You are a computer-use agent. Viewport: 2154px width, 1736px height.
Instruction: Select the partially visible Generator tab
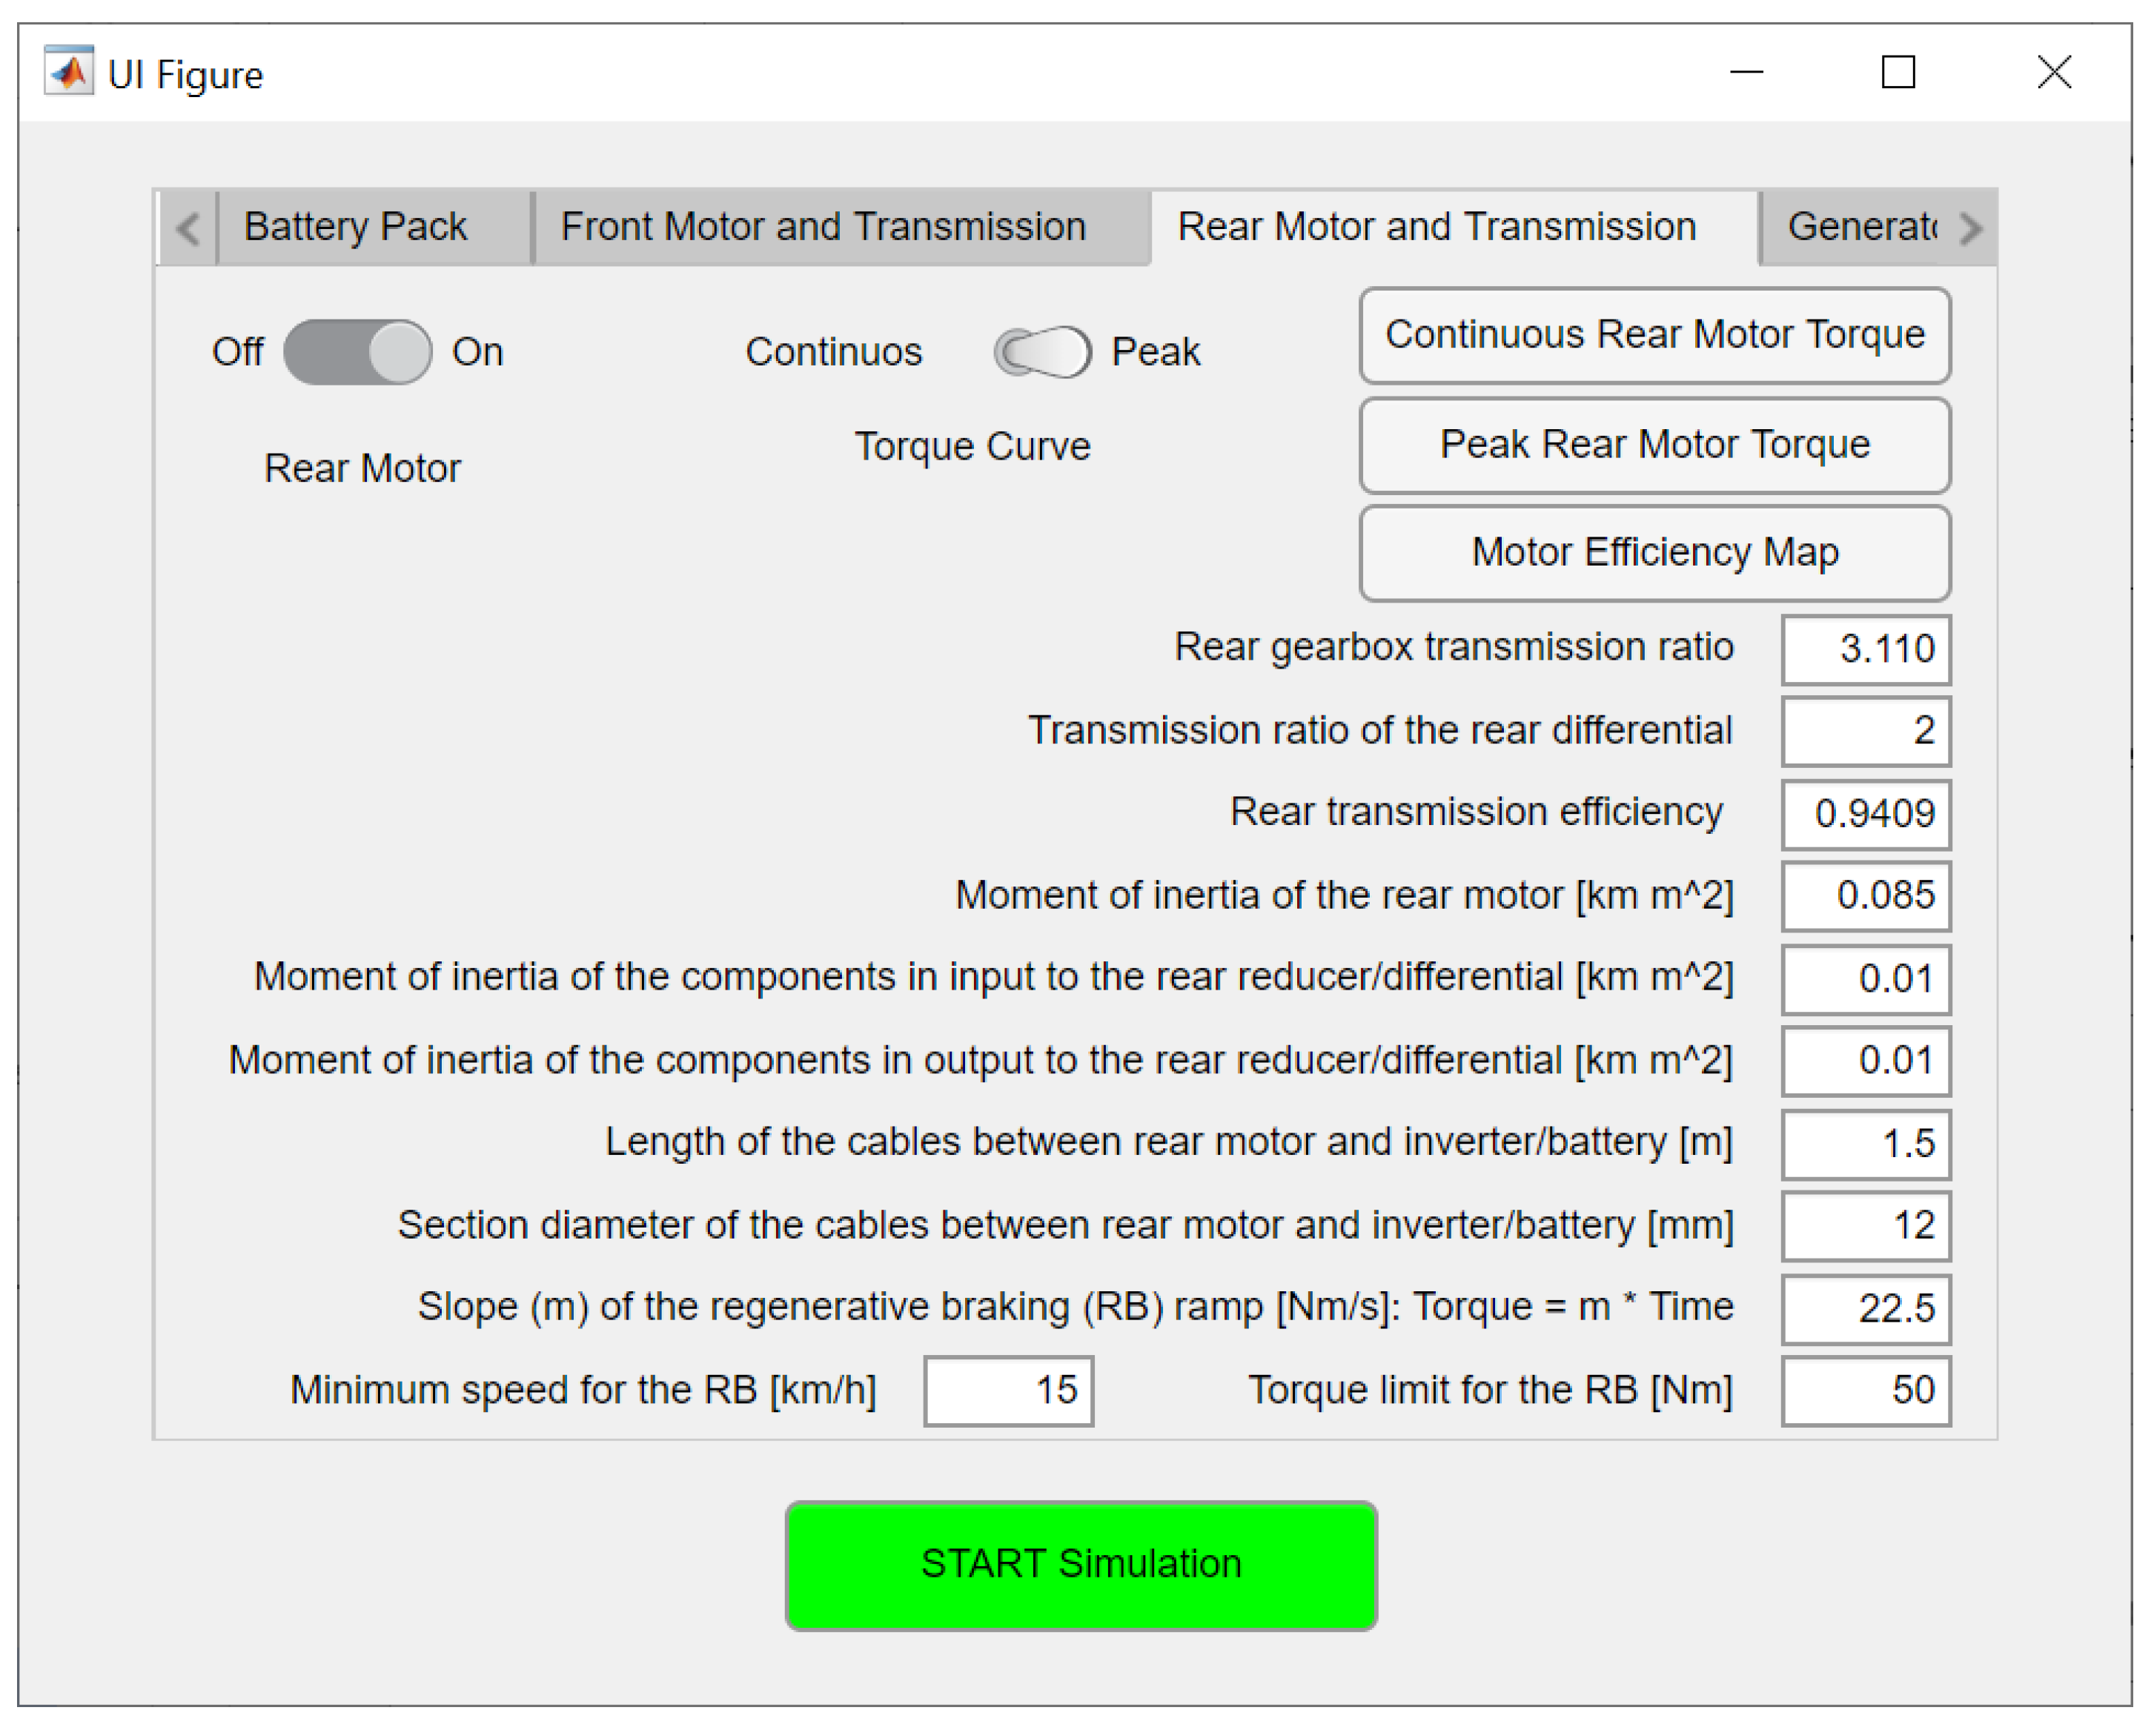(1860, 227)
